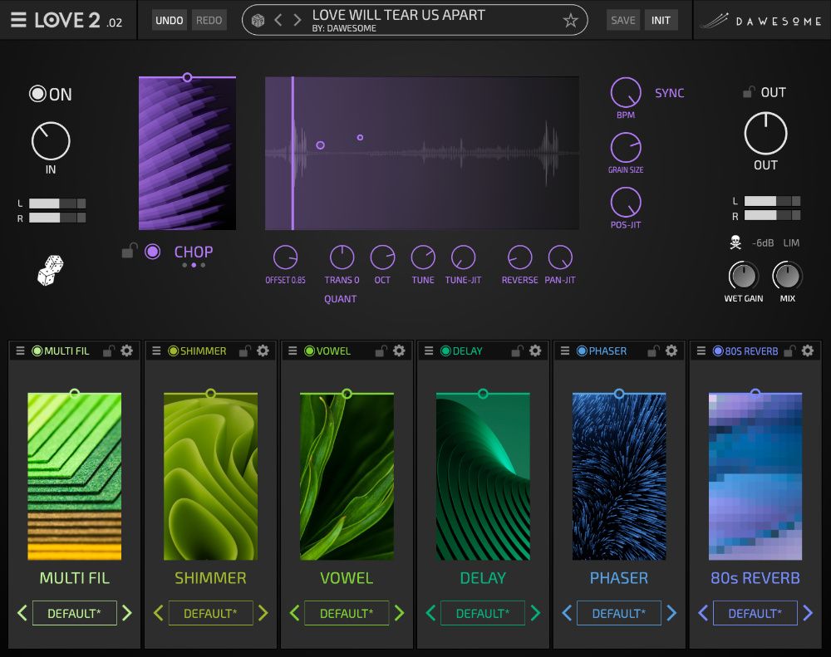Screen dimensions: 831x657
Task: Open settings gear on the MULTI FIL slot
Action: [x=127, y=351]
